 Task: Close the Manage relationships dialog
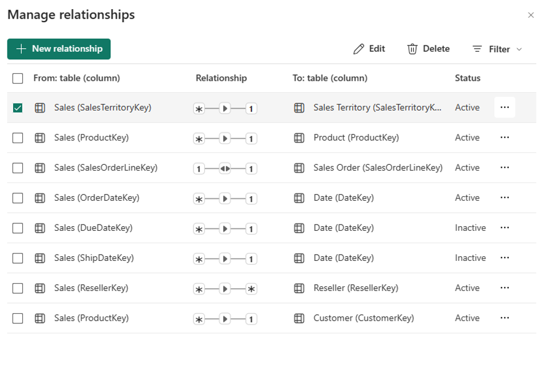click(531, 15)
